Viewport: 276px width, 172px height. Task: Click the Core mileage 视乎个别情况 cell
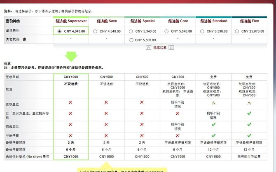(178, 105)
